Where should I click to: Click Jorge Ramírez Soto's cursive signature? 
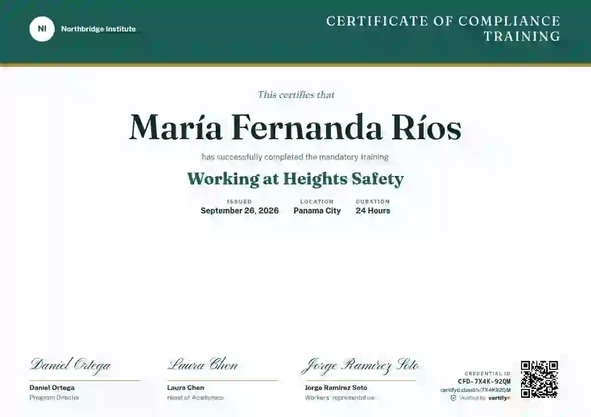[x=360, y=366]
